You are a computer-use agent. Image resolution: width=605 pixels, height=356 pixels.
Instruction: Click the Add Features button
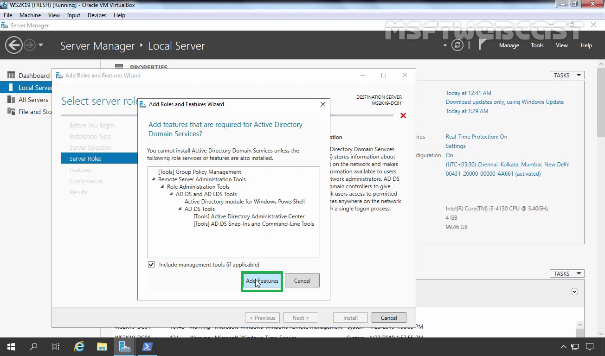(262, 281)
